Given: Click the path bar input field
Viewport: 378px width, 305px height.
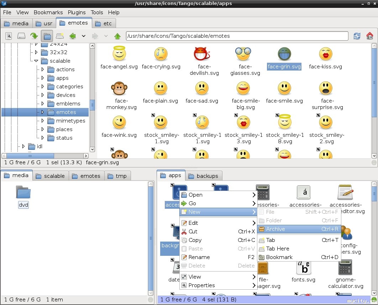Looking at the screenshot, I should click(x=237, y=36).
